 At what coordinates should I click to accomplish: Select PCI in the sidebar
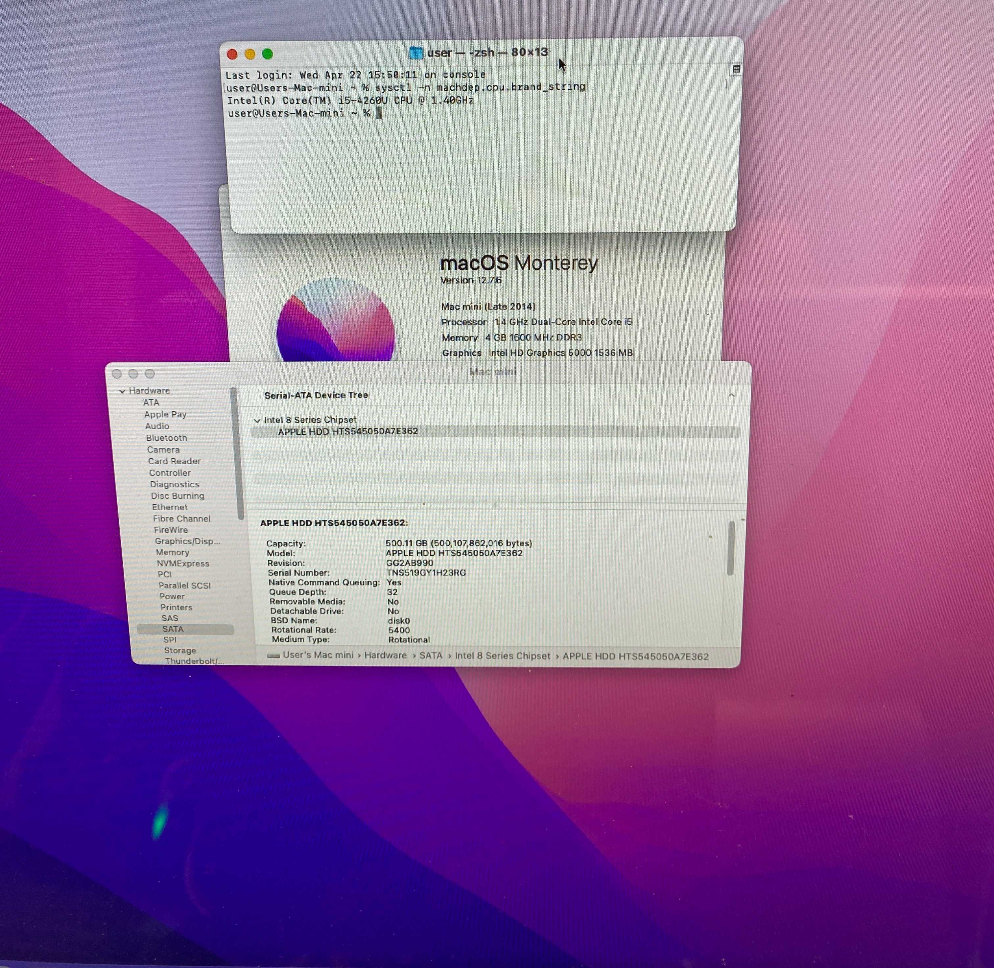[x=165, y=574]
